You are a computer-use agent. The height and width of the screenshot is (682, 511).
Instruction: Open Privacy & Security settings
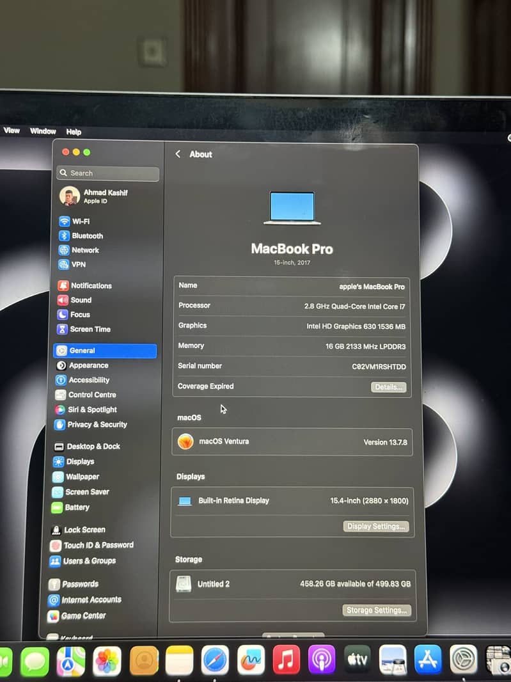click(90, 425)
